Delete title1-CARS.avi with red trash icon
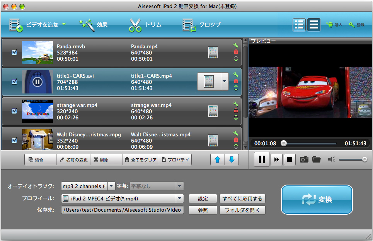The height and width of the screenshot is (241, 373). coord(236,81)
